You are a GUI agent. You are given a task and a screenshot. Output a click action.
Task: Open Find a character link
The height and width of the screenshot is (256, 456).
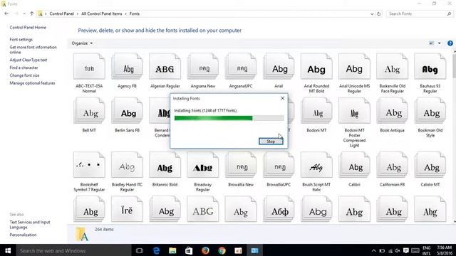point(24,68)
